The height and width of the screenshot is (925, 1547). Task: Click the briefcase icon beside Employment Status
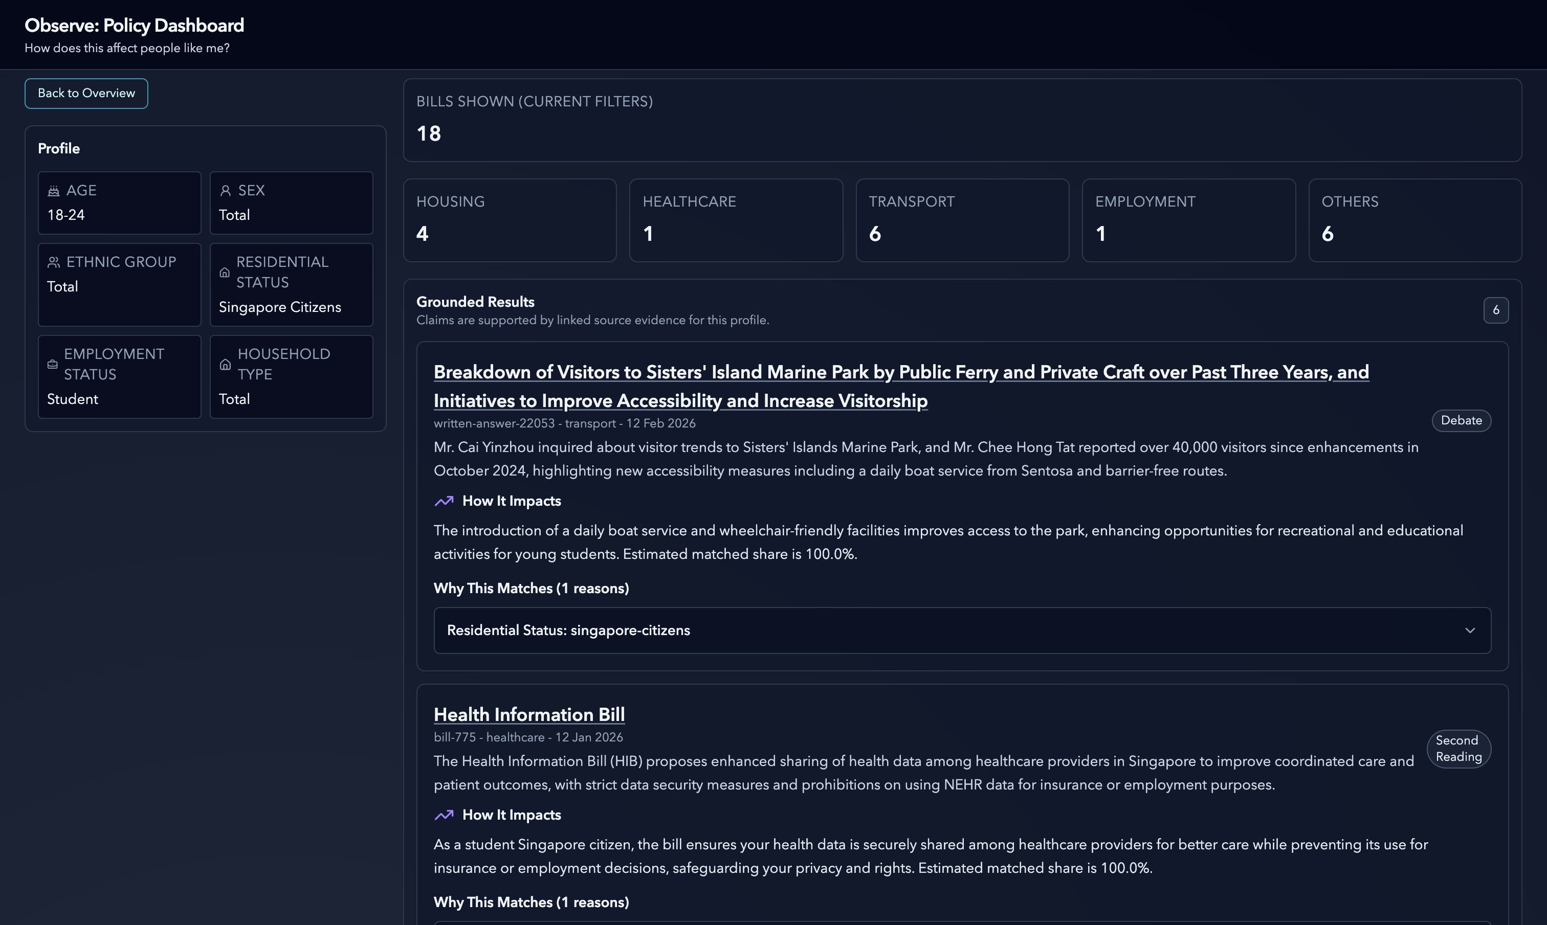[x=52, y=364]
